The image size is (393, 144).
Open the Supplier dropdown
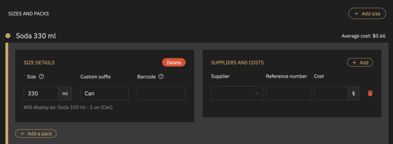pos(237,93)
